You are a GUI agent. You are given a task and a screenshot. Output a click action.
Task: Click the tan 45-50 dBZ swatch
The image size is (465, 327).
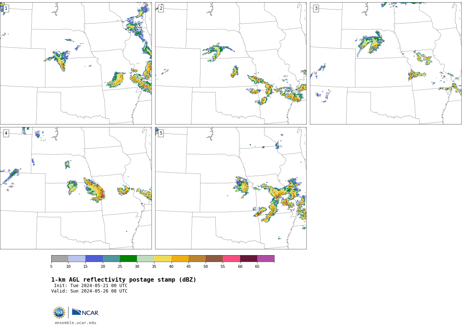[x=197, y=259]
